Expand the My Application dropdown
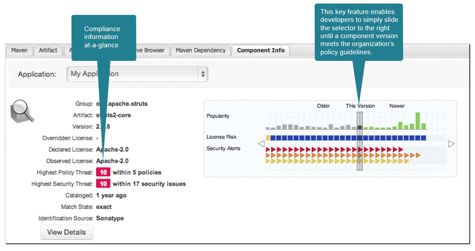The height and width of the screenshot is (251, 475). point(137,74)
